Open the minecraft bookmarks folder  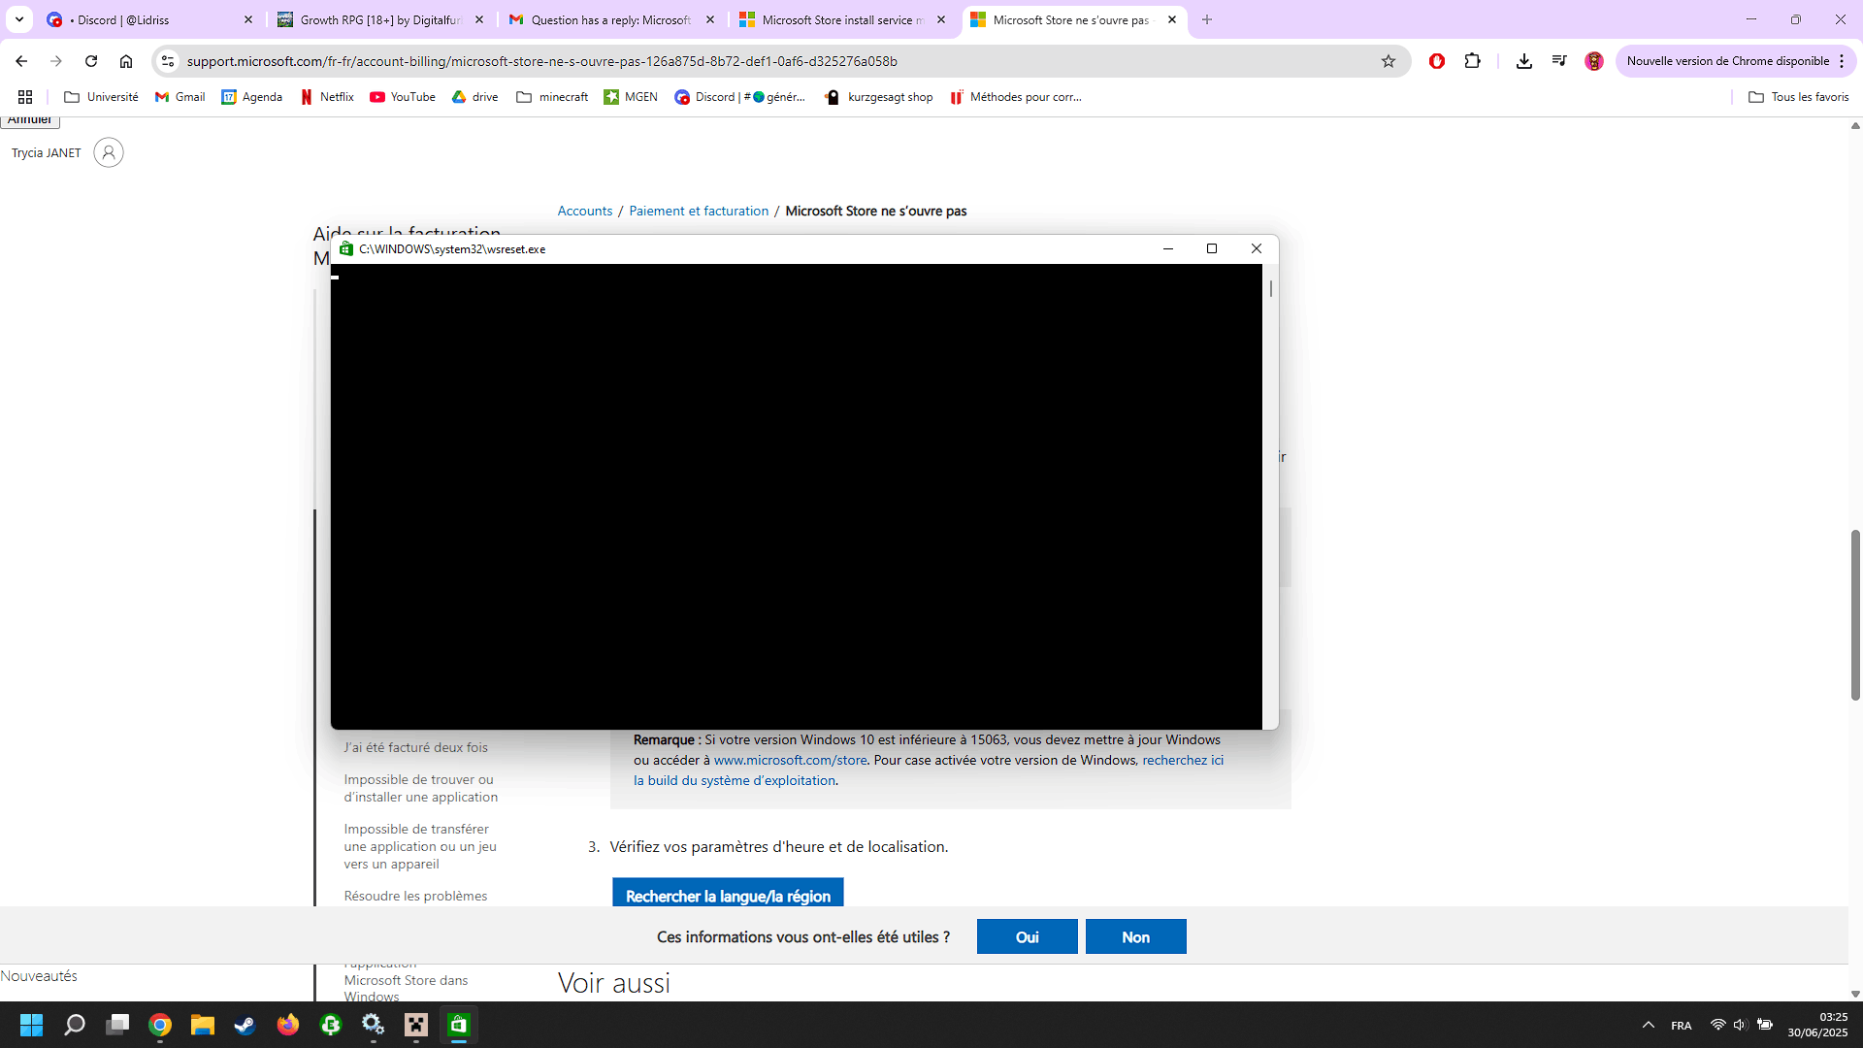point(552,97)
